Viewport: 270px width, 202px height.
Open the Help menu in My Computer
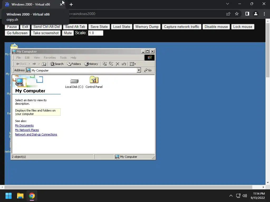coord(73,58)
